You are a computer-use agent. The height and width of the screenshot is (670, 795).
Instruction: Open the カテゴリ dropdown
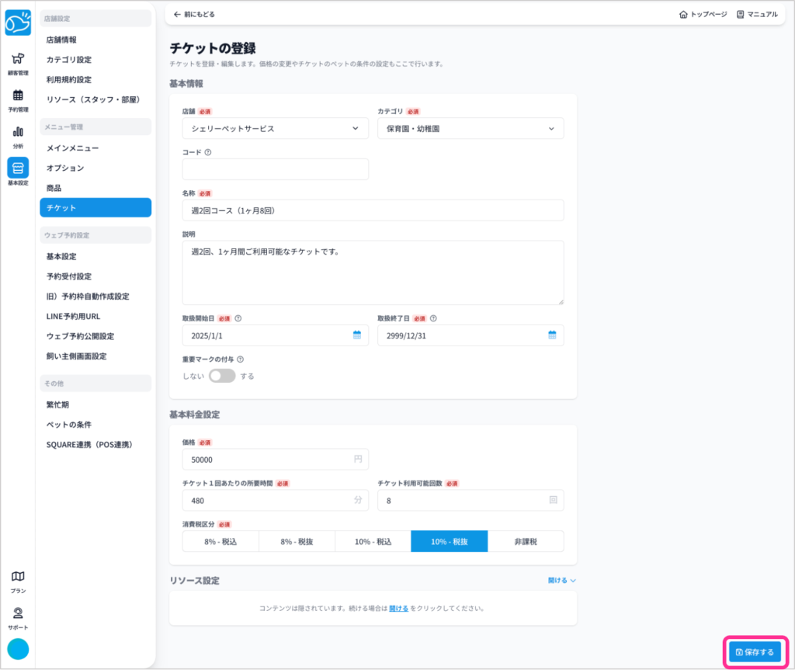pos(470,129)
